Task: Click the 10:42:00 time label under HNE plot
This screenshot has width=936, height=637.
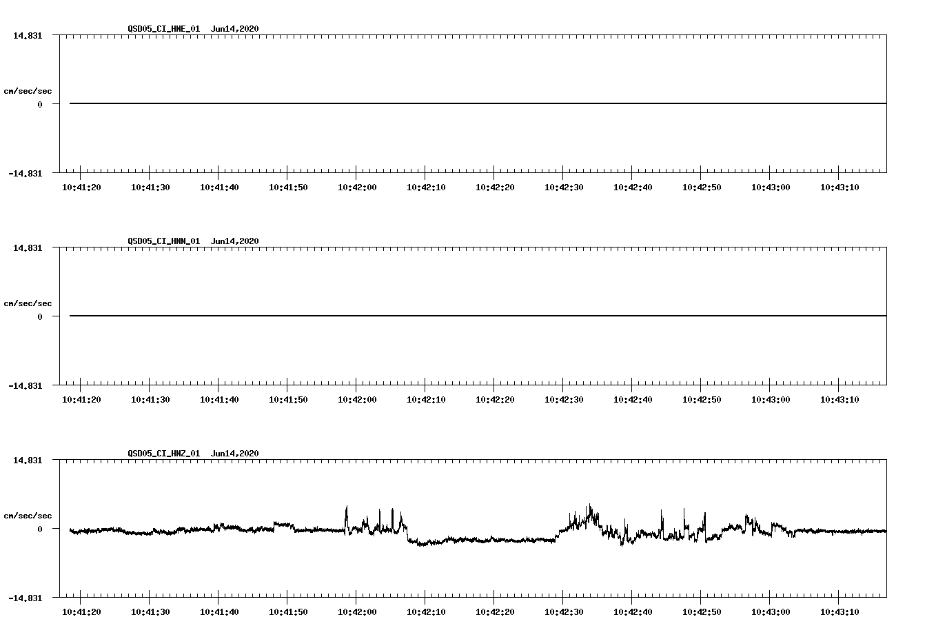Action: click(357, 187)
